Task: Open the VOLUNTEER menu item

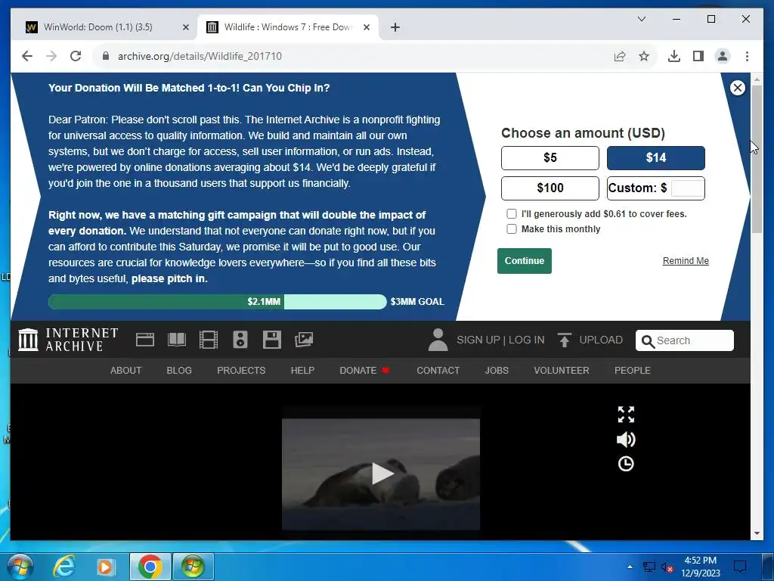Action: point(562,371)
